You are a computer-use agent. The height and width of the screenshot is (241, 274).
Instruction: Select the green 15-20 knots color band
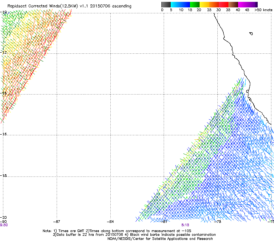pos(195,4)
